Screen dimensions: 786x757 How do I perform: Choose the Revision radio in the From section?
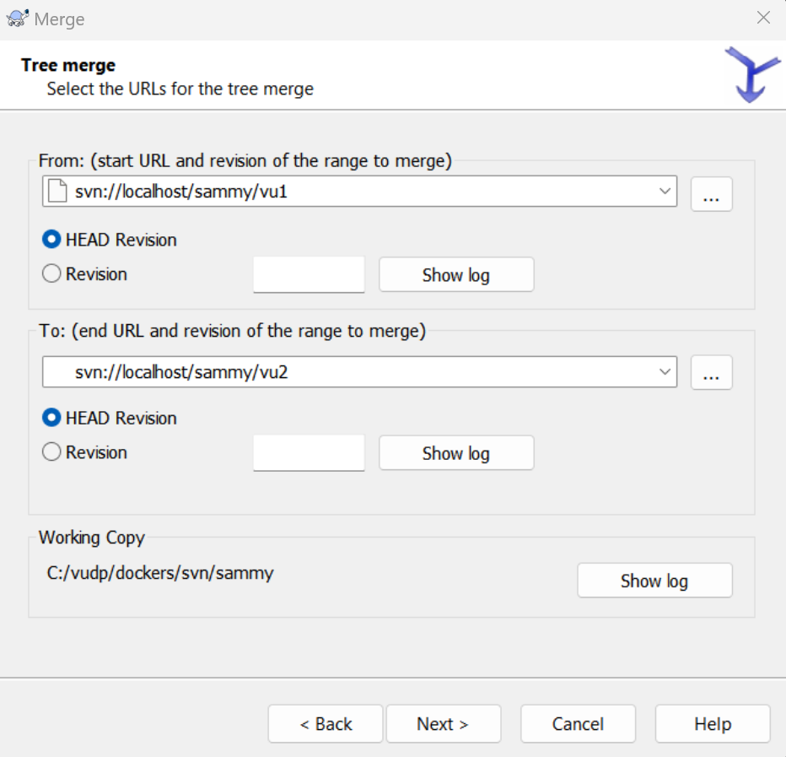[52, 274]
